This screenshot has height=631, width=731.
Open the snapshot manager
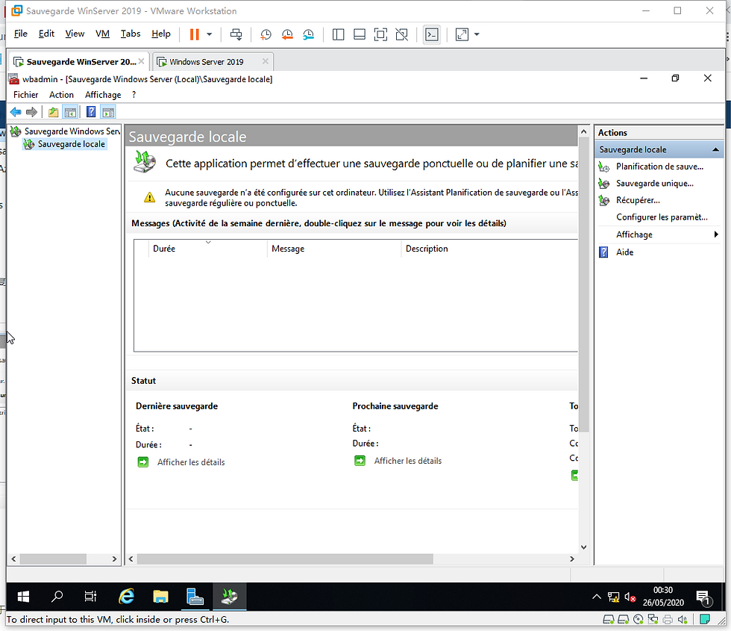(x=309, y=34)
